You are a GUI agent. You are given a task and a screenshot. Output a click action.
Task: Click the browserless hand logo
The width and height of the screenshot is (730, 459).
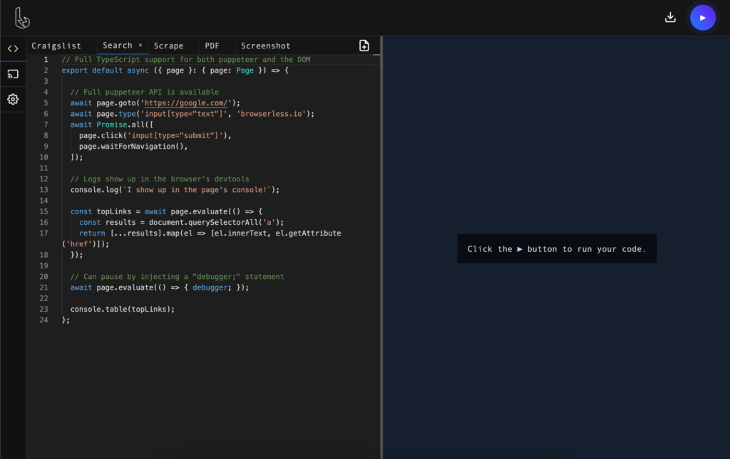click(22, 17)
